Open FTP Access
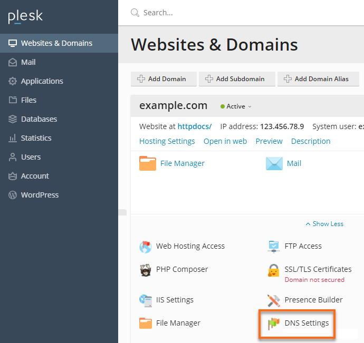 (x=303, y=246)
